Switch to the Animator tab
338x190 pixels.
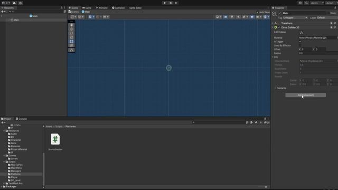[102, 8]
